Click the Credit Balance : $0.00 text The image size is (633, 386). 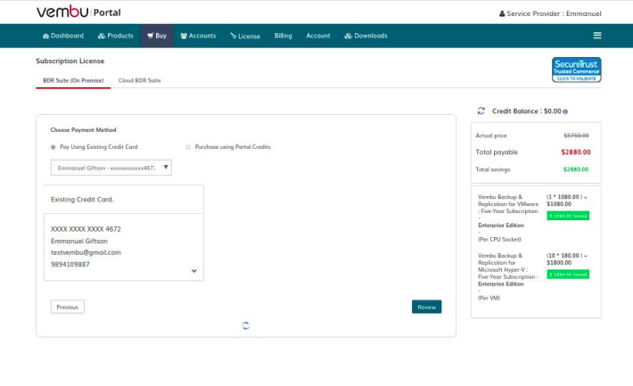pos(526,111)
